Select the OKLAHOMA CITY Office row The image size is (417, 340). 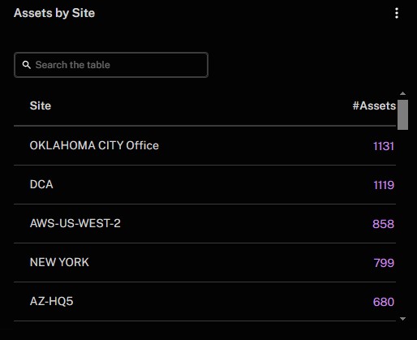(x=204, y=145)
